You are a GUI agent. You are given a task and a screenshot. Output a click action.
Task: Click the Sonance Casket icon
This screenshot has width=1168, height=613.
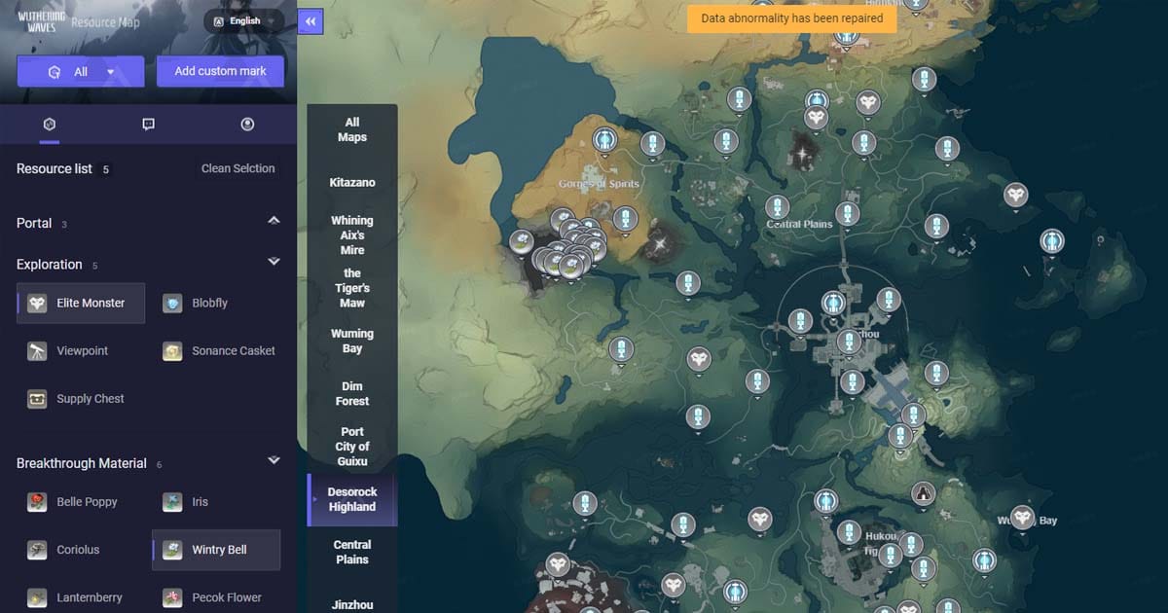pyautogui.click(x=172, y=351)
